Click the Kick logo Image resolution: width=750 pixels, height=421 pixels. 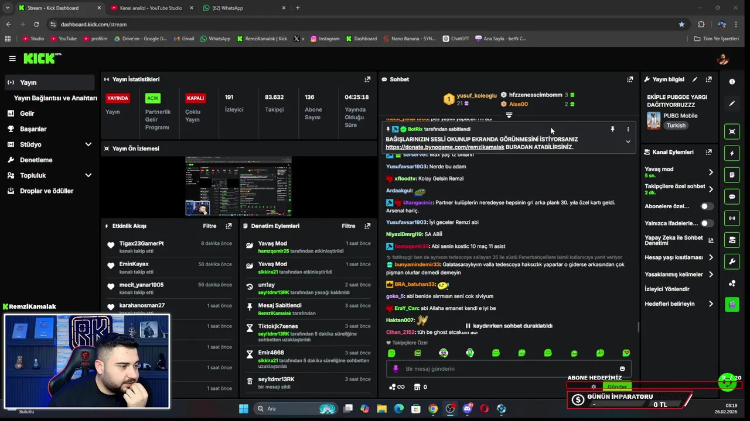click(x=41, y=58)
